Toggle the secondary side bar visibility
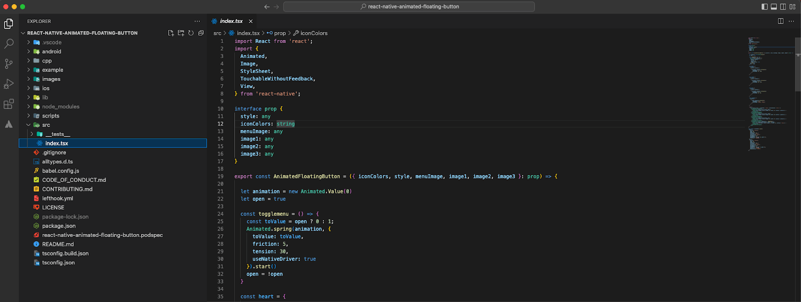 point(783,6)
